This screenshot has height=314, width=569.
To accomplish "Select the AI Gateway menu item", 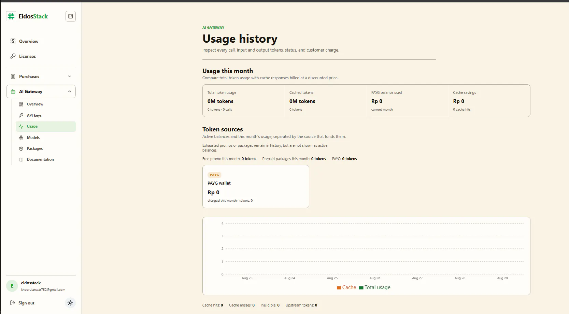I will click(x=41, y=91).
